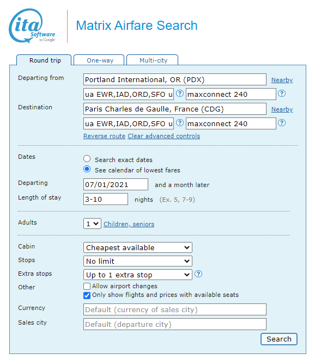Screen dimensions: 309x360
Task: Open help icon beside departure routing codes
Action: tap(180, 94)
